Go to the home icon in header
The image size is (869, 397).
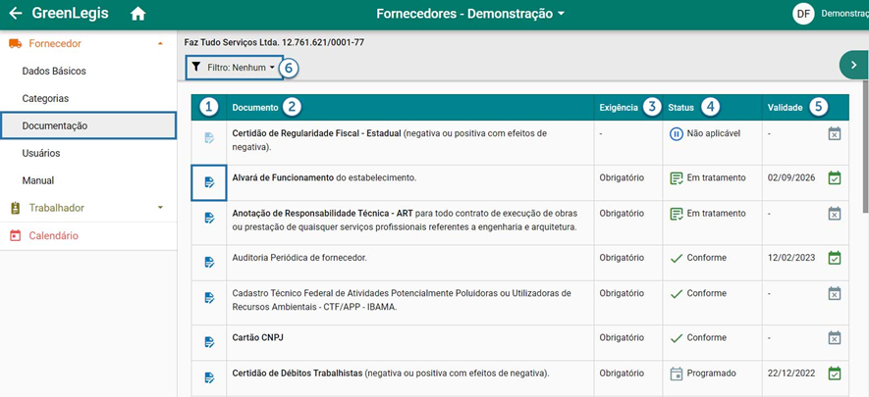pos(137,14)
